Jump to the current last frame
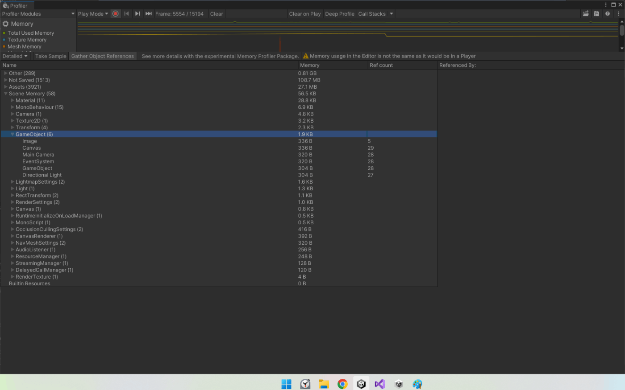Viewport: 625px width, 390px height. (149, 14)
